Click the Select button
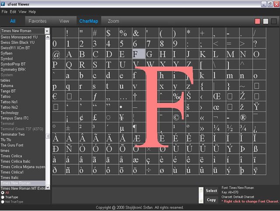Image resolution: width=280 pixels, height=211 pixels. [x=211, y=190]
